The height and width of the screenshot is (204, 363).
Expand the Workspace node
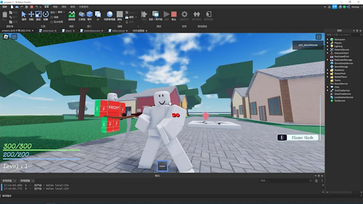pos(327,39)
